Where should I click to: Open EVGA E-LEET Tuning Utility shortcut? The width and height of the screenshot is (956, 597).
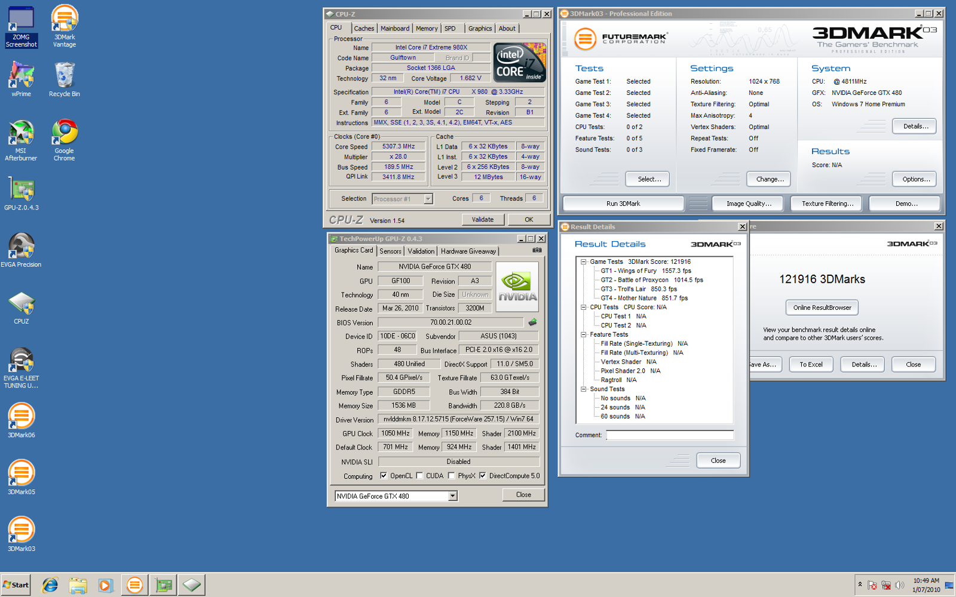pos(21,368)
